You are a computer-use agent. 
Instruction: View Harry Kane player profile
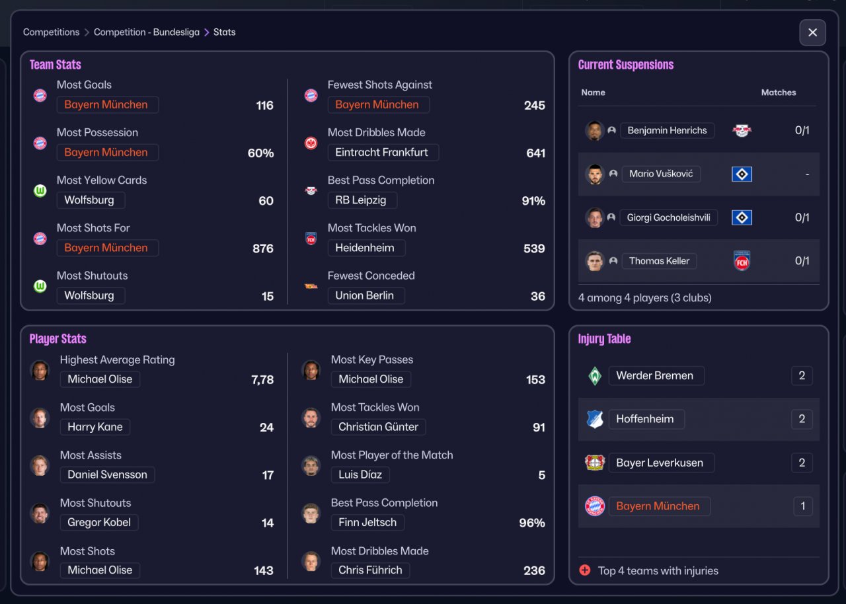[95, 427]
